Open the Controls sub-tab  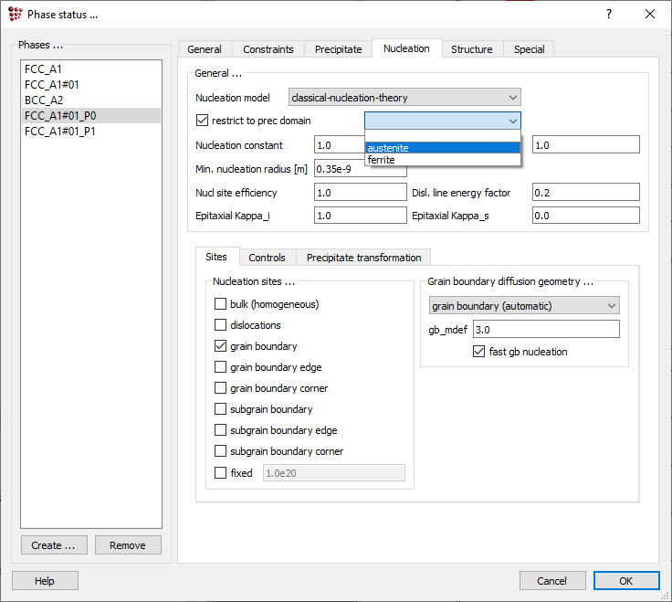[267, 258]
